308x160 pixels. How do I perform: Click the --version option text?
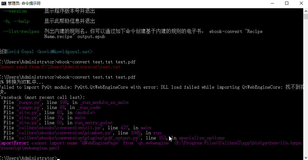(x=15, y=11)
